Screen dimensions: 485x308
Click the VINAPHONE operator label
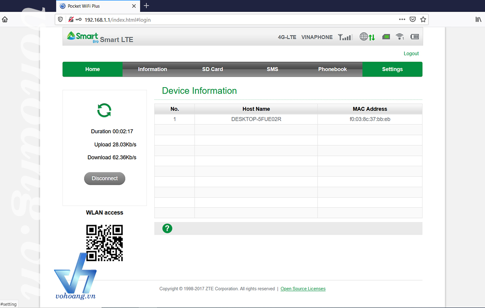click(x=317, y=37)
